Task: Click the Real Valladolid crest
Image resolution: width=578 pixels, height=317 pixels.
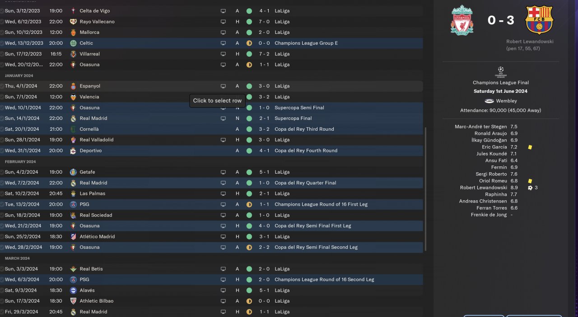Action: 73,140
